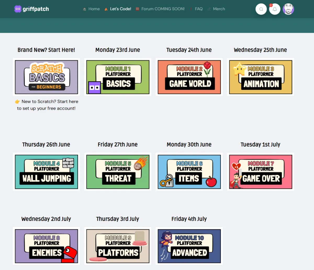The height and width of the screenshot is (270, 314).
Task: Click the 'Monday 23rd June' heading
Action: pos(118,50)
